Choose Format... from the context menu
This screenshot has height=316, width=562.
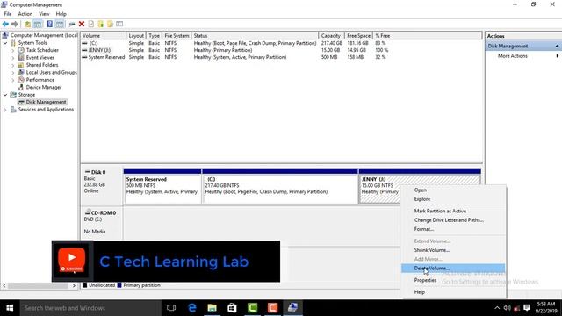[x=453, y=229]
